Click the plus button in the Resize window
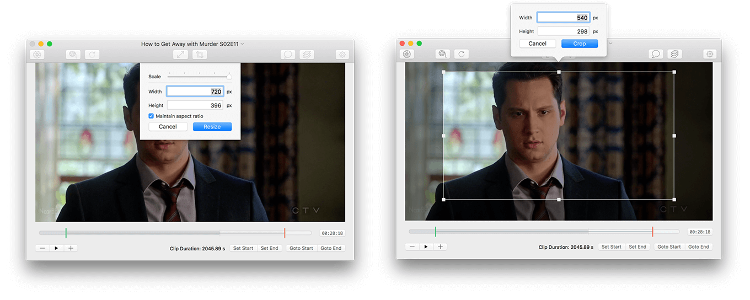The height and width of the screenshot is (300, 750). [x=71, y=248]
